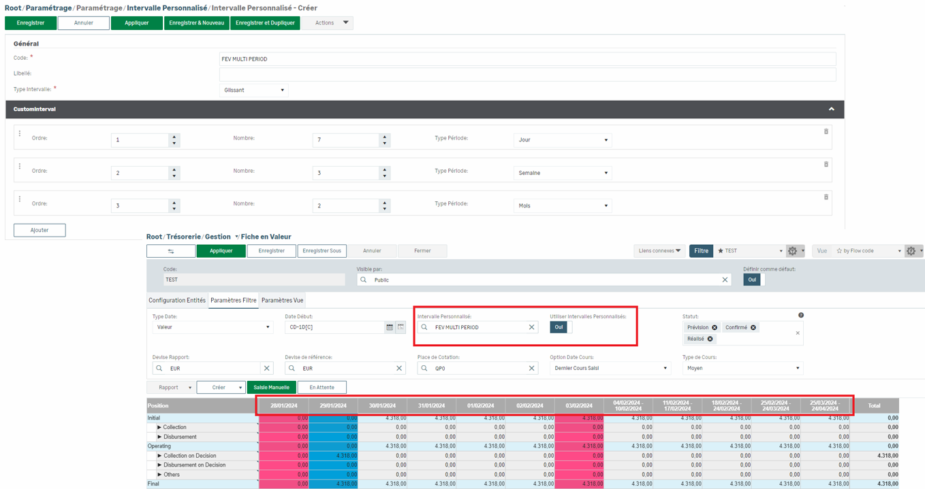Click the Ajouter button

tap(40, 230)
